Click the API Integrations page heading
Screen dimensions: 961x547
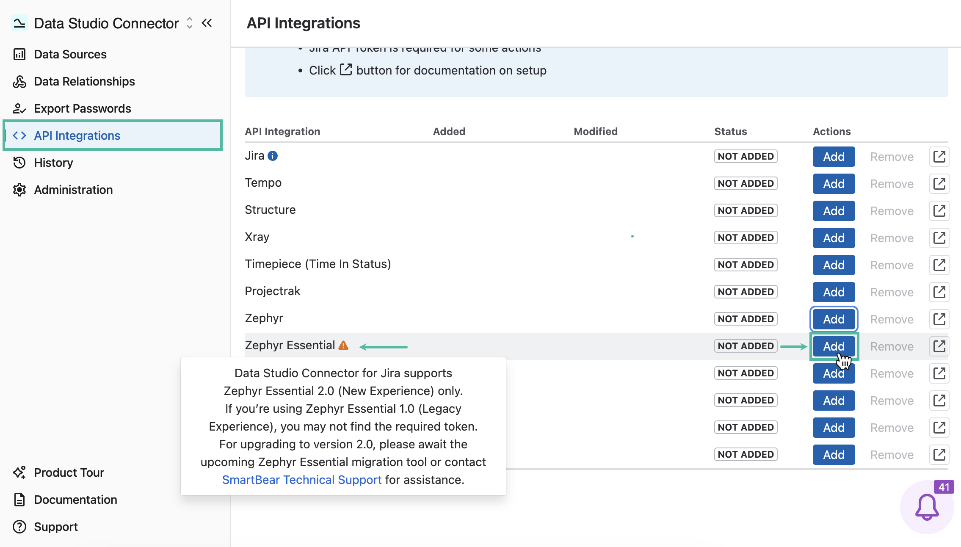click(303, 23)
